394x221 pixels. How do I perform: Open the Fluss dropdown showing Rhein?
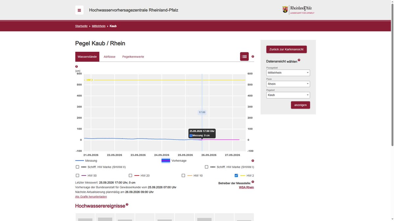(288, 84)
